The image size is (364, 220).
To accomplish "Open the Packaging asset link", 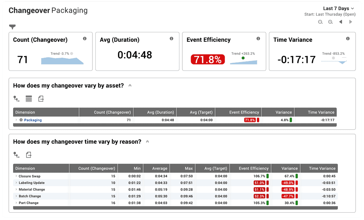I will tap(33, 120).
